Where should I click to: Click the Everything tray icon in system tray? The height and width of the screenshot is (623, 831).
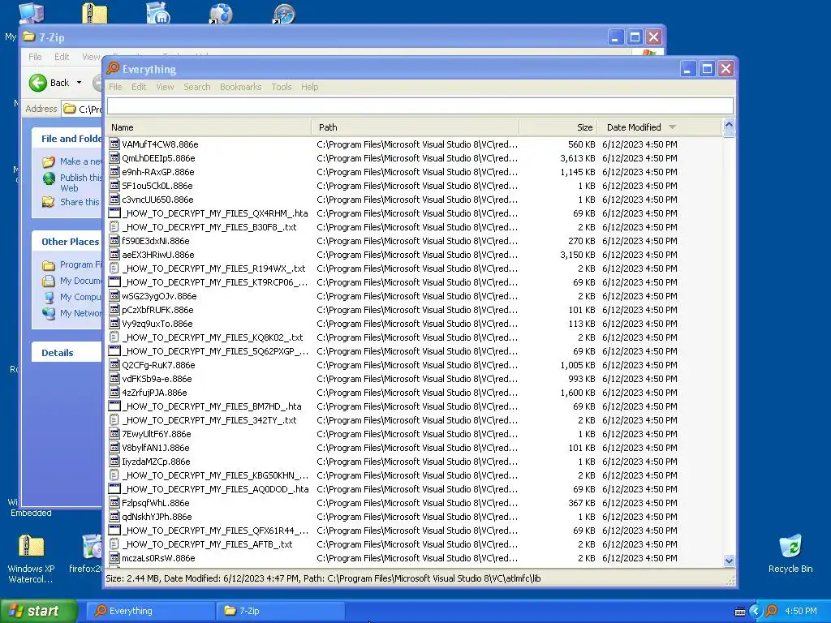coord(771,611)
